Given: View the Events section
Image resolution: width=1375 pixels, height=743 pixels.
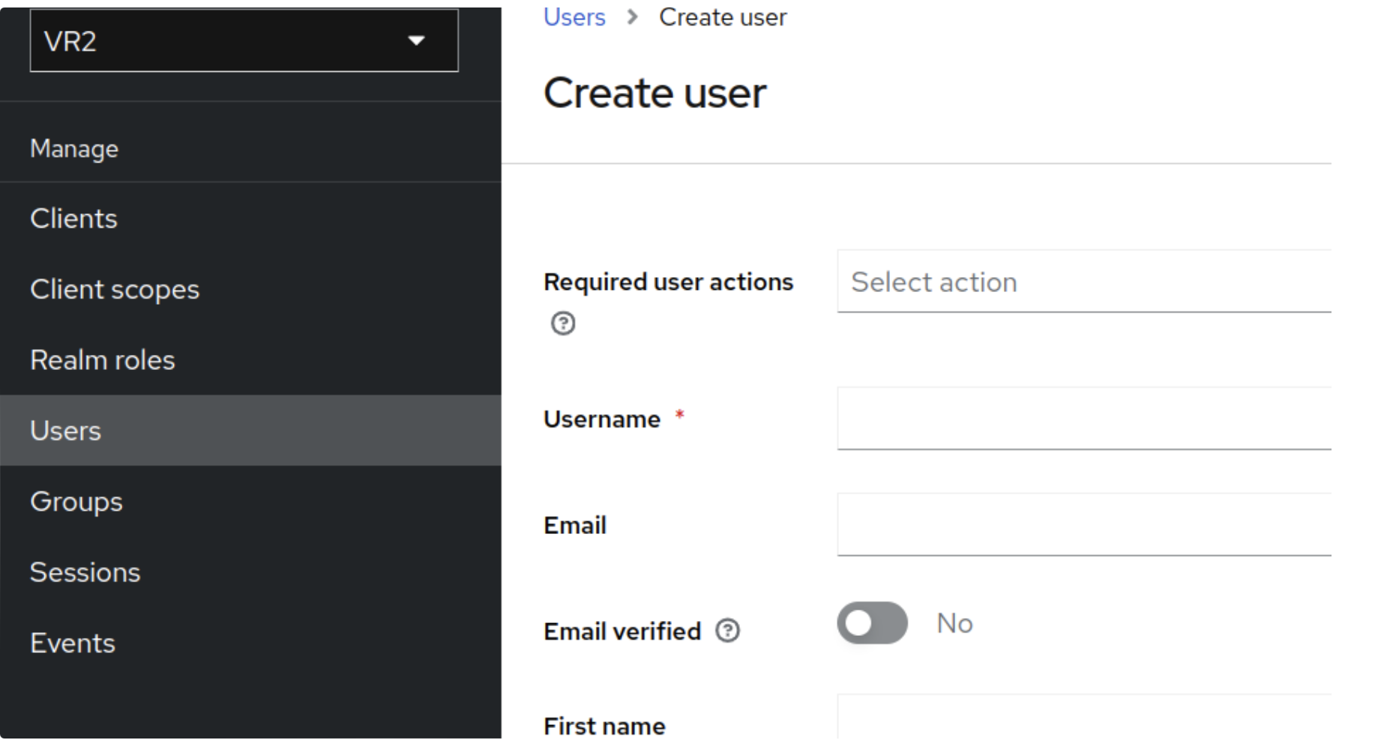Looking at the screenshot, I should coord(72,642).
